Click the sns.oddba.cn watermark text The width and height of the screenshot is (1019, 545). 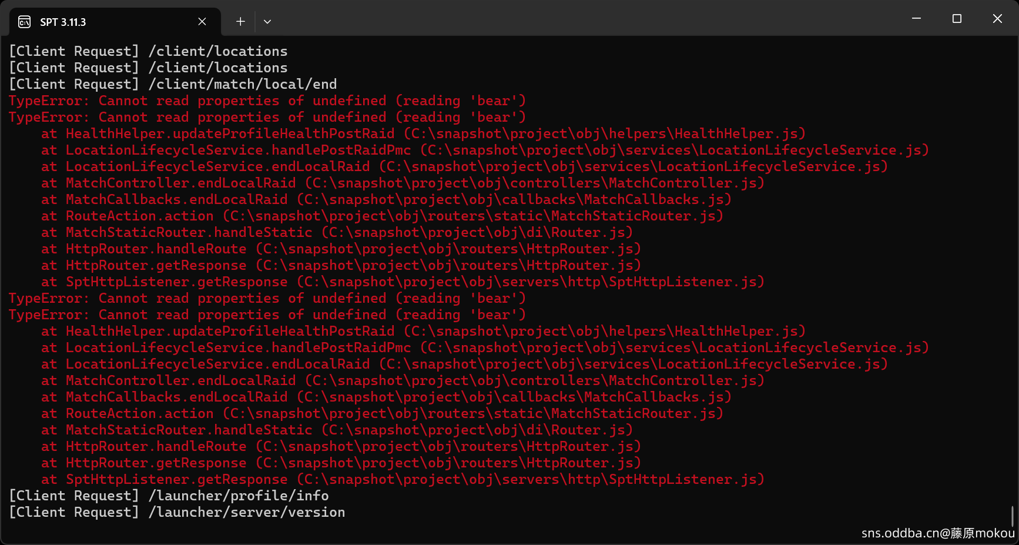[938, 533]
